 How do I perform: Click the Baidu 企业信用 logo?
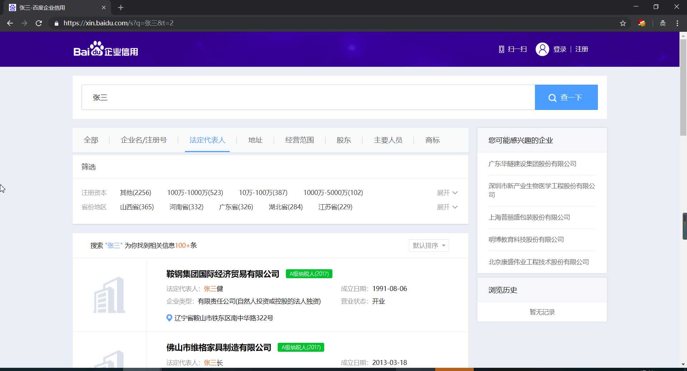(106, 49)
